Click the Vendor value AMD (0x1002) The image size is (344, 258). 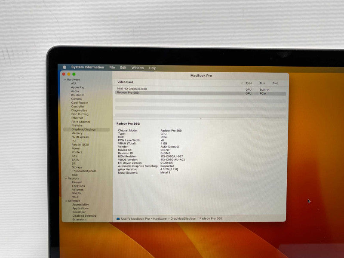pyautogui.click(x=170, y=147)
